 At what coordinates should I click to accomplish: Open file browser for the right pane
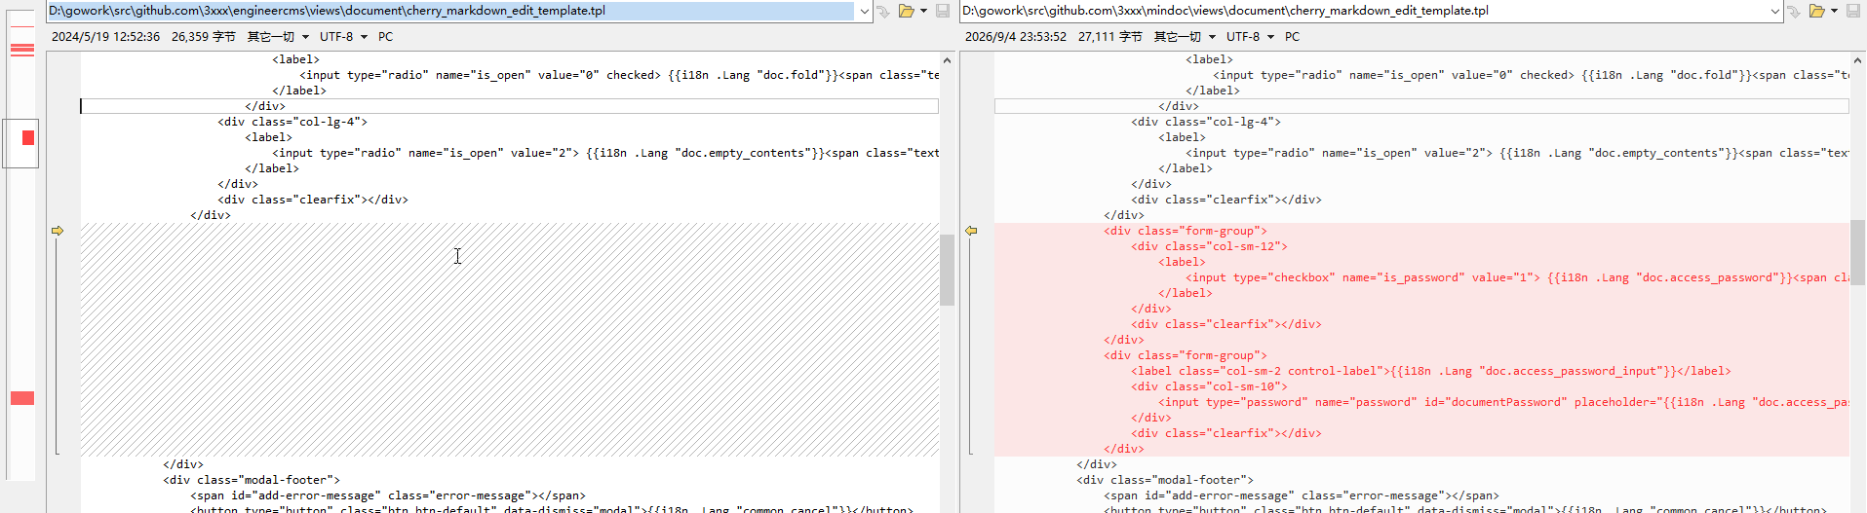[1817, 11]
